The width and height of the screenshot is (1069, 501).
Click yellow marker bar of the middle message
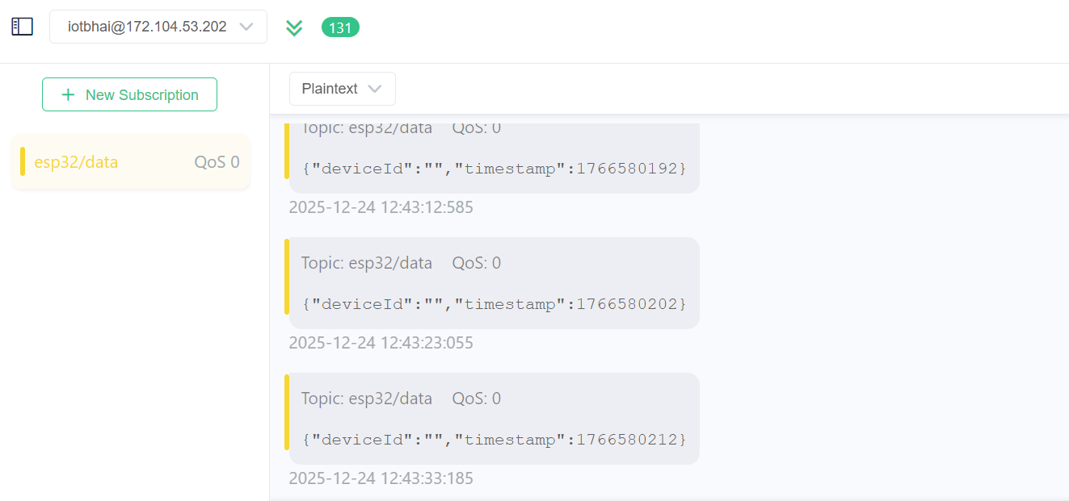[x=287, y=276]
